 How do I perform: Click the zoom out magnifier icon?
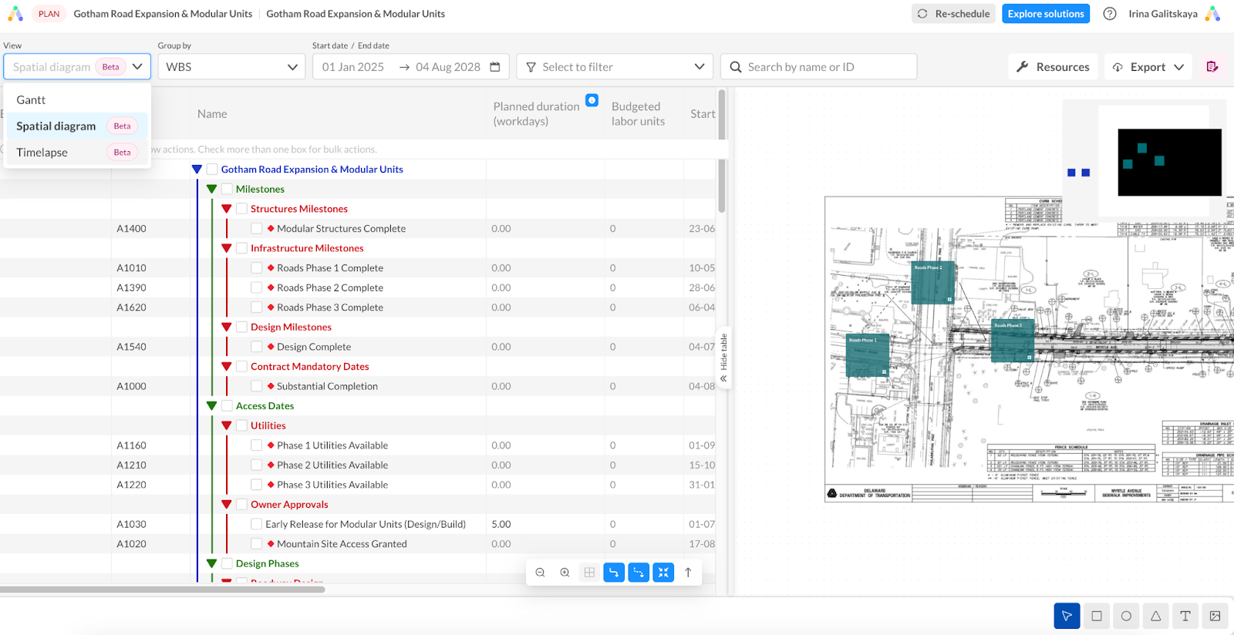540,573
